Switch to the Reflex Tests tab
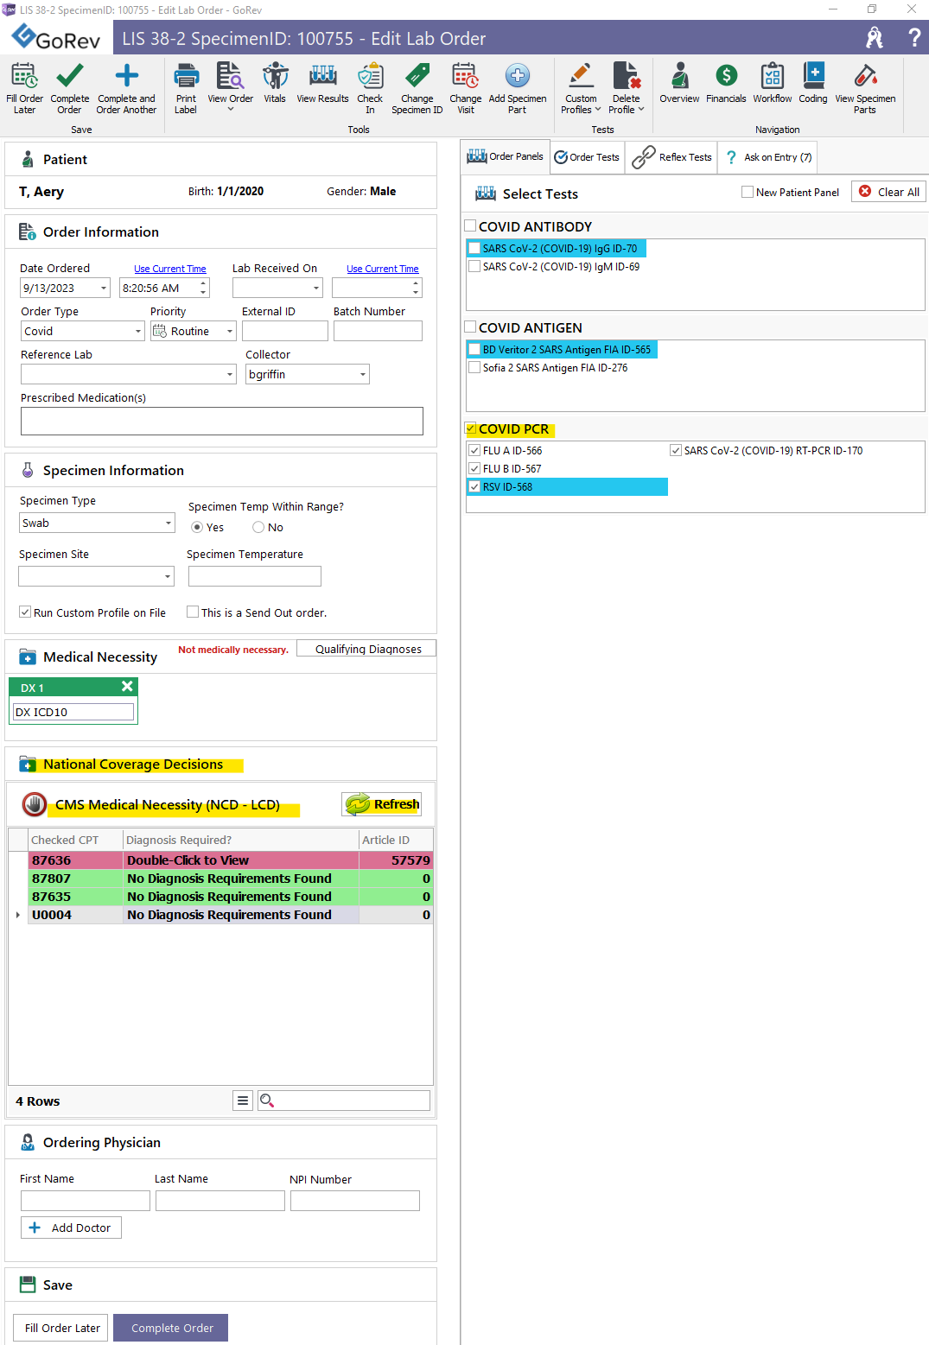Viewport: 929px width, 1345px height. pos(671,157)
